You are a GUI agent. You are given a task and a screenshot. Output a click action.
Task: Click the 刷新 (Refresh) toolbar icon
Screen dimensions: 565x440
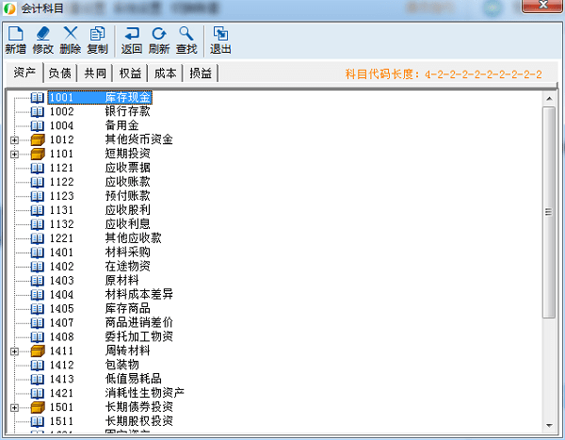159,40
